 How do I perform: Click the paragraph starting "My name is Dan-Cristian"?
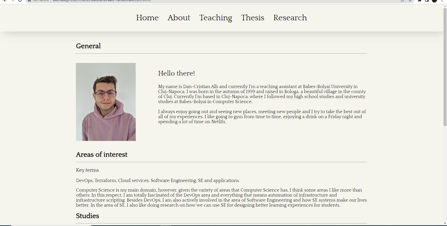(262, 94)
